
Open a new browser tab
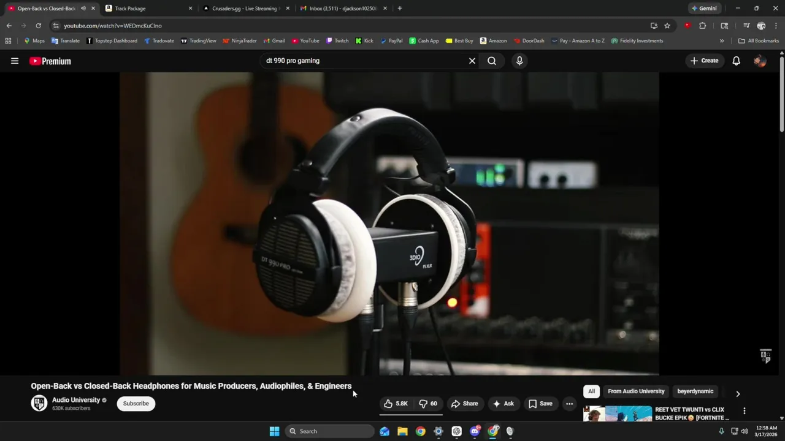point(400,9)
